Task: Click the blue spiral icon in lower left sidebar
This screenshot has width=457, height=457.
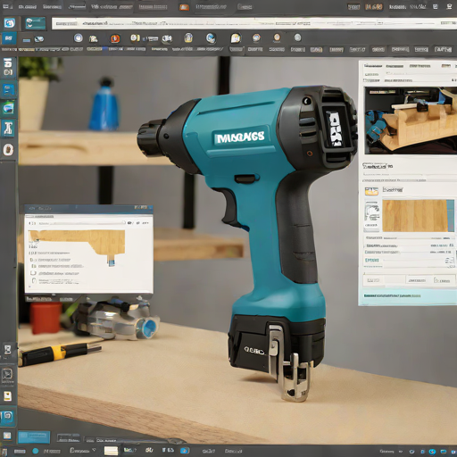Action: click(7, 416)
